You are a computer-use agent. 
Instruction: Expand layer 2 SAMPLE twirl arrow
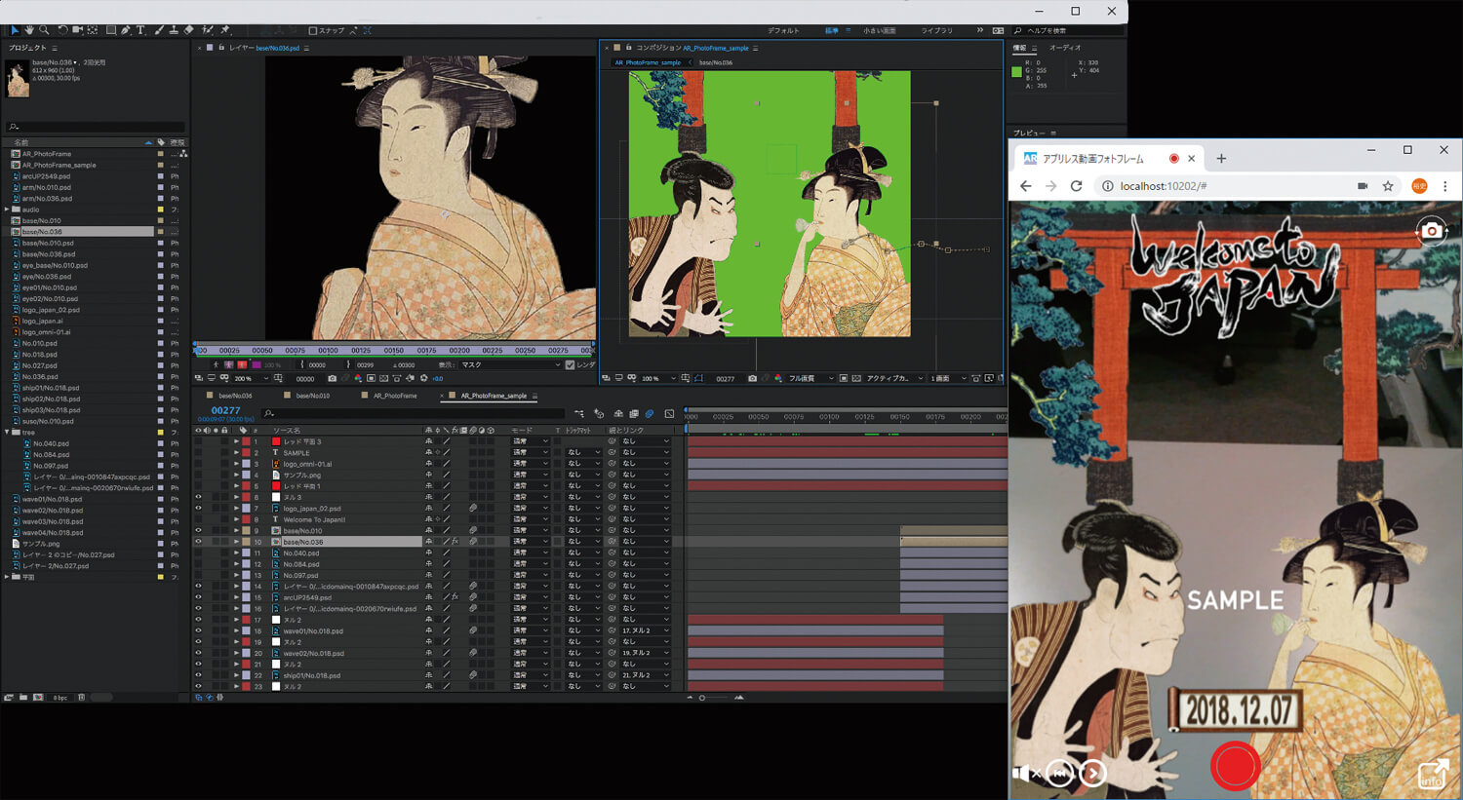pyautogui.click(x=236, y=453)
